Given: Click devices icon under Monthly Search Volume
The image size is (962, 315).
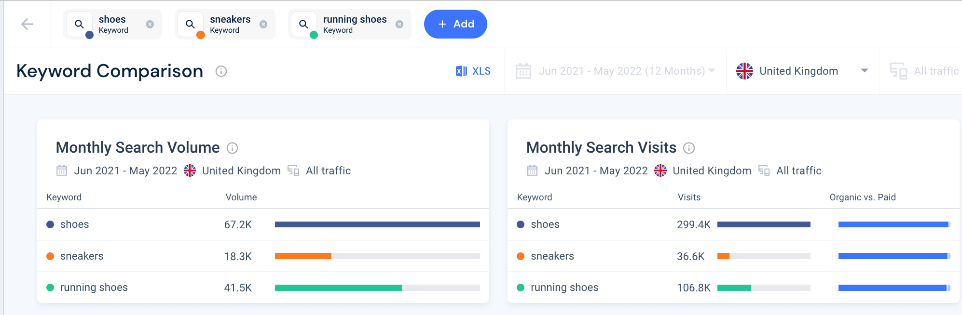Looking at the screenshot, I should click(293, 171).
